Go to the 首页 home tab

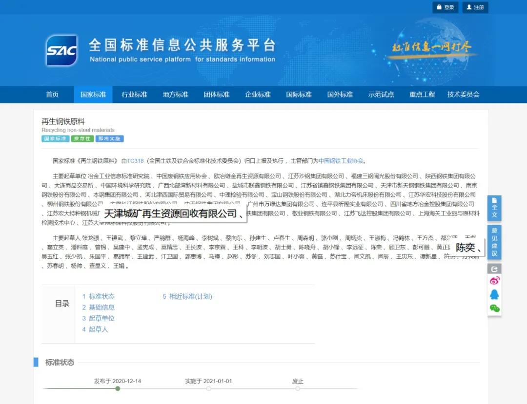click(x=52, y=95)
